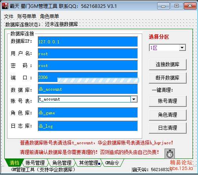Click the 连接数据库 button
The image size is (198, 175).
167,65
